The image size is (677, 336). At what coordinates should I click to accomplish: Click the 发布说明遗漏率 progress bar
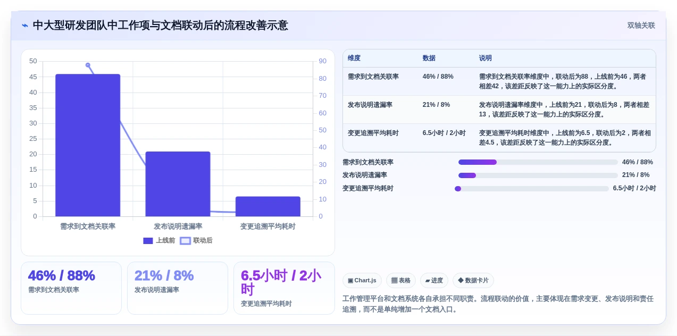(x=538, y=175)
